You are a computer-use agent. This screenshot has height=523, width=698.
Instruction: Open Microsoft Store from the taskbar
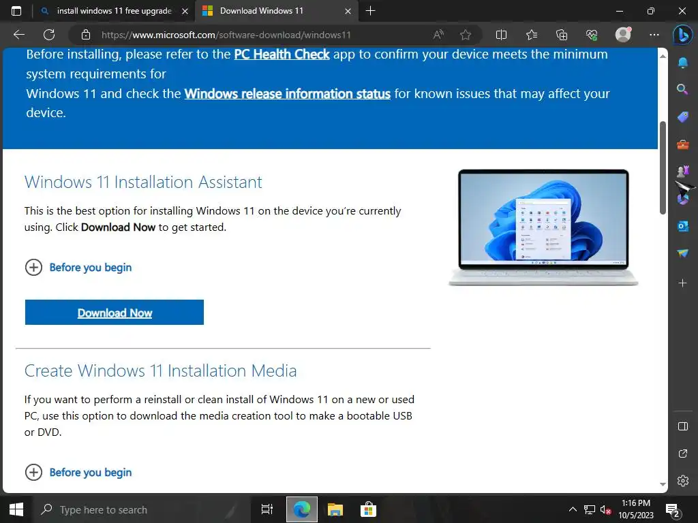tap(369, 509)
